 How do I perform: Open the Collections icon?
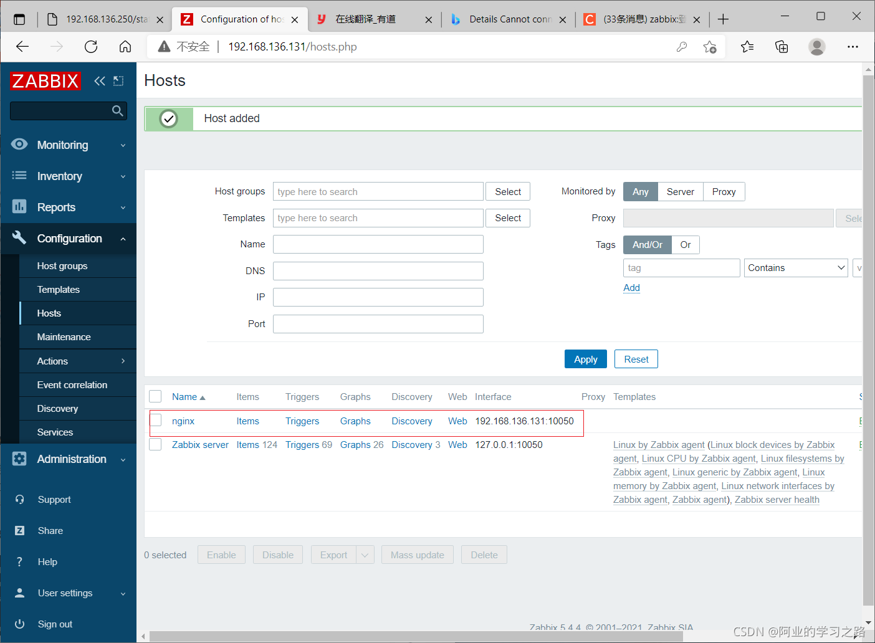pos(782,47)
